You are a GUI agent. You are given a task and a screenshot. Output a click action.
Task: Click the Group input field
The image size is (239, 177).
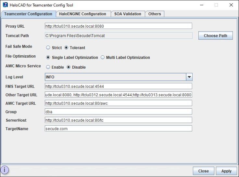tap(119, 112)
